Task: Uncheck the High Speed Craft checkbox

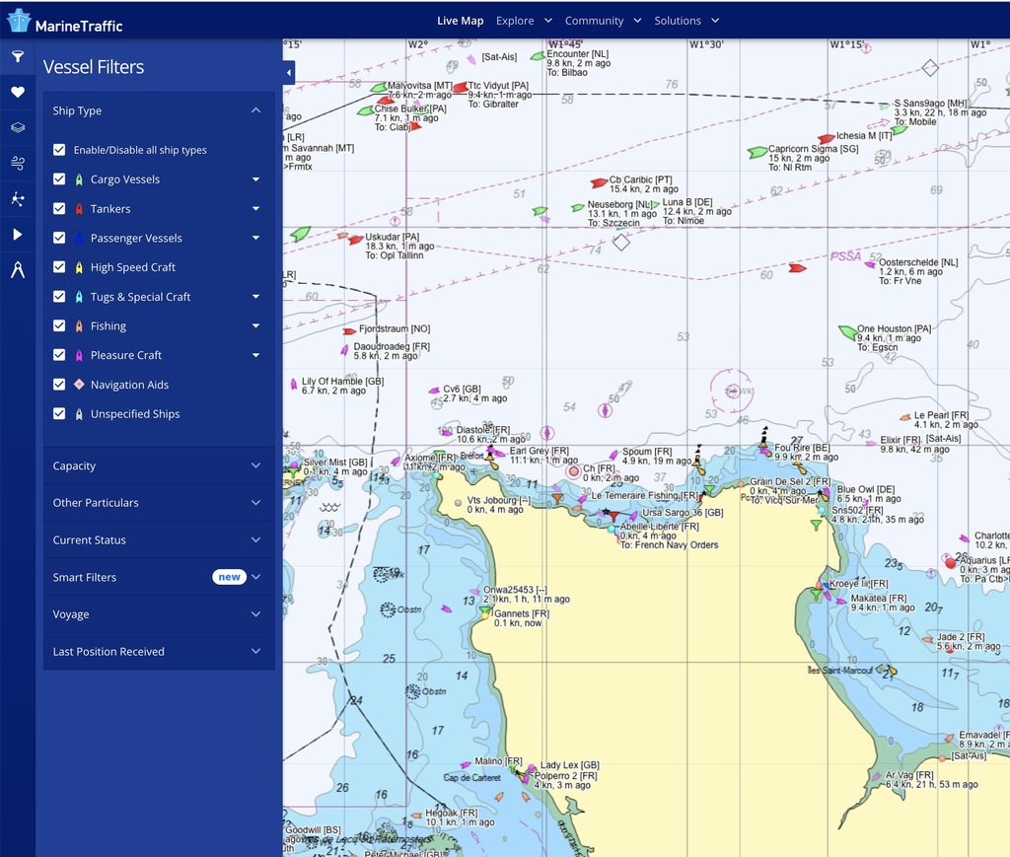Action: (x=59, y=267)
